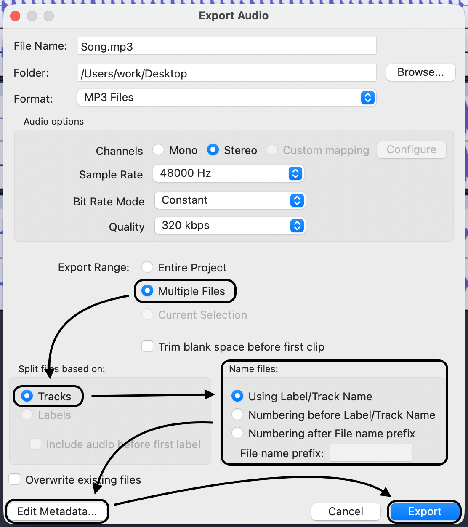Expand the Bit Rate Mode dropdown
The width and height of the screenshot is (468, 527).
(x=230, y=200)
